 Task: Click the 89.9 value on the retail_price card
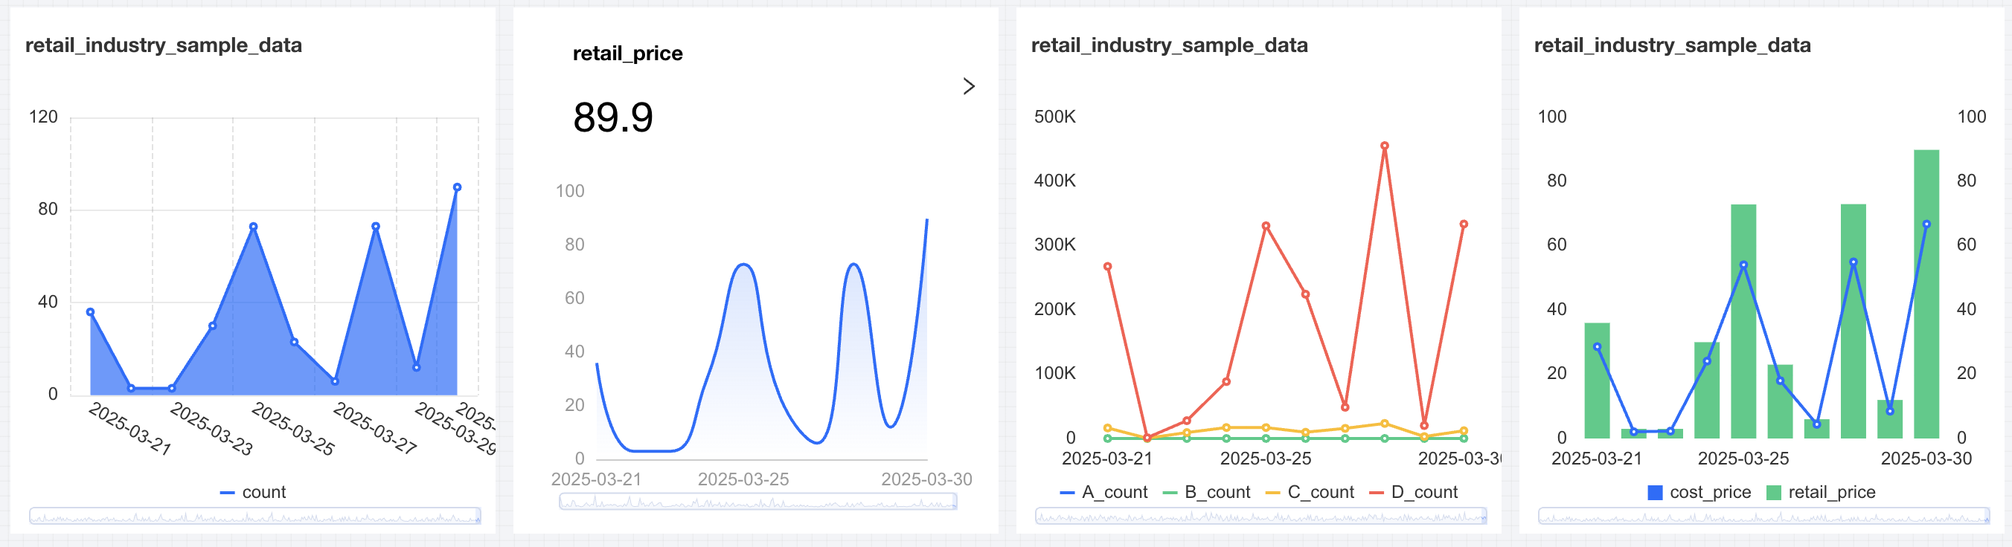pos(612,118)
